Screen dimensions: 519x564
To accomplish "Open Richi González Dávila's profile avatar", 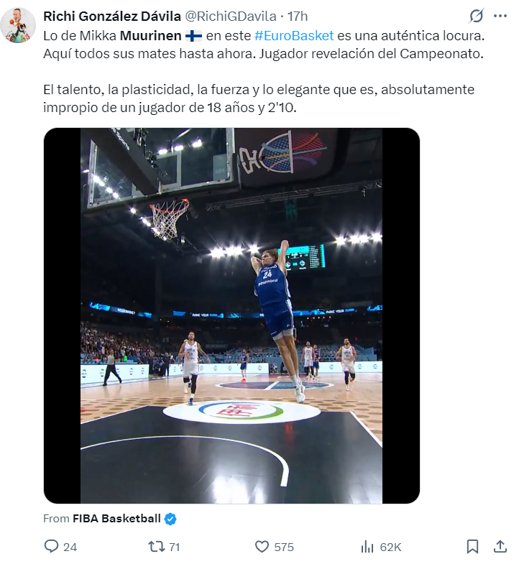I will click(19, 25).
